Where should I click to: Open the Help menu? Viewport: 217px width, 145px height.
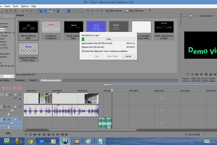click(x=34, y=6)
